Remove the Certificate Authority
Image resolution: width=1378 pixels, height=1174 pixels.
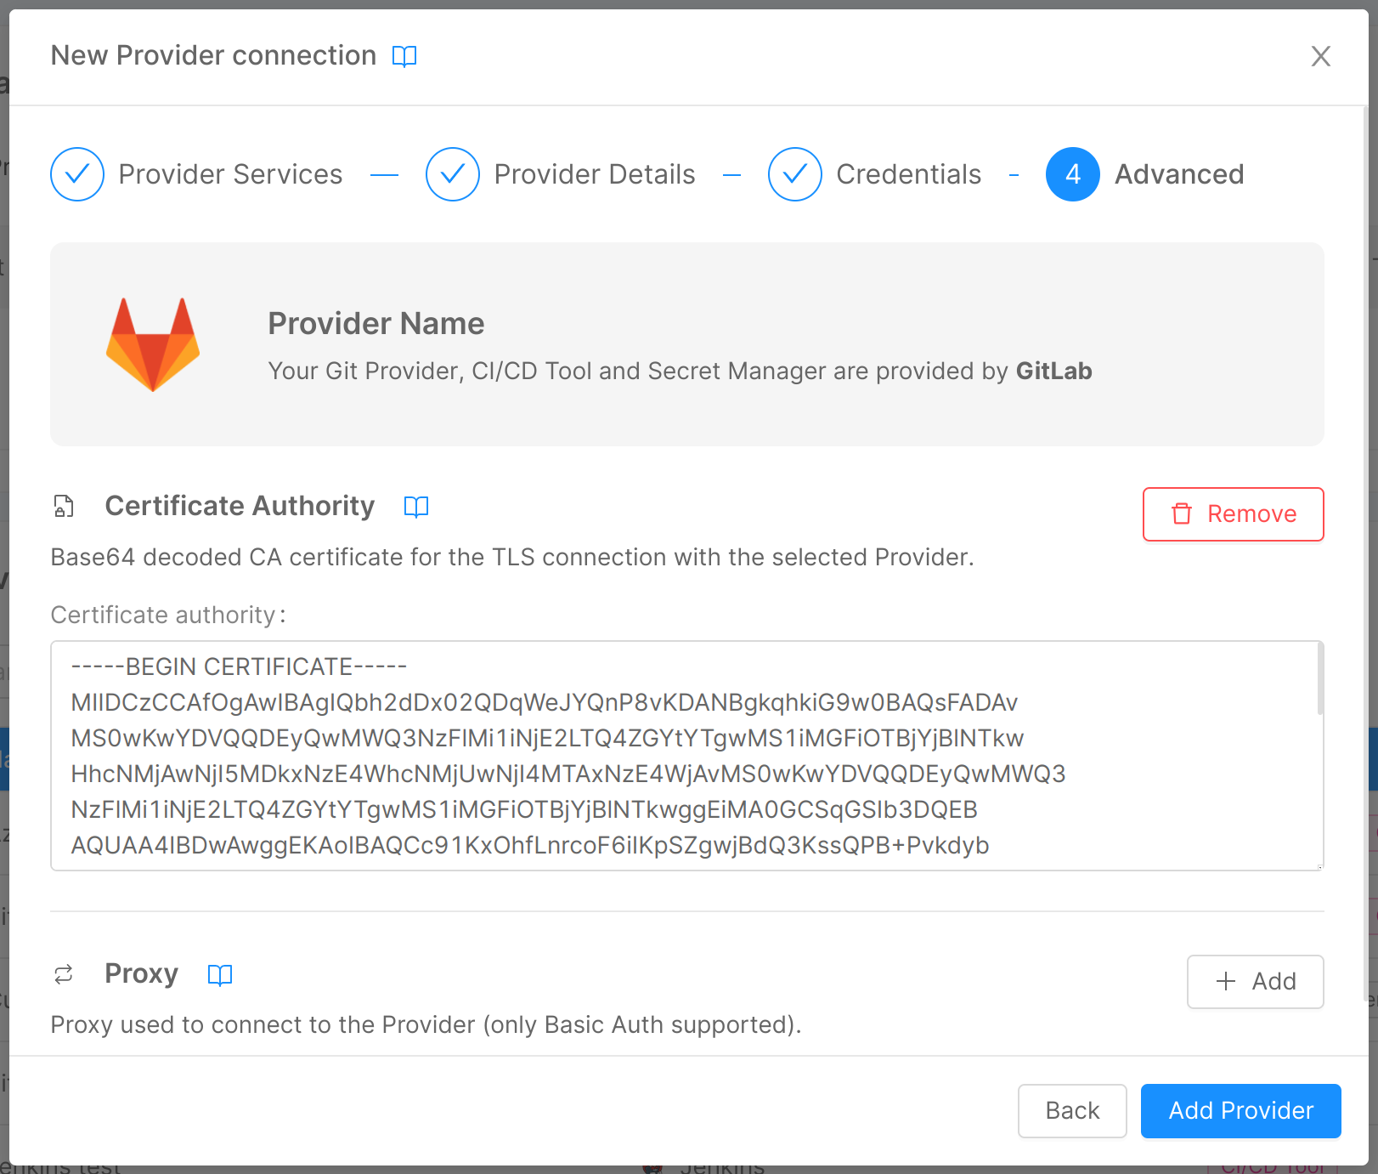[1233, 514]
